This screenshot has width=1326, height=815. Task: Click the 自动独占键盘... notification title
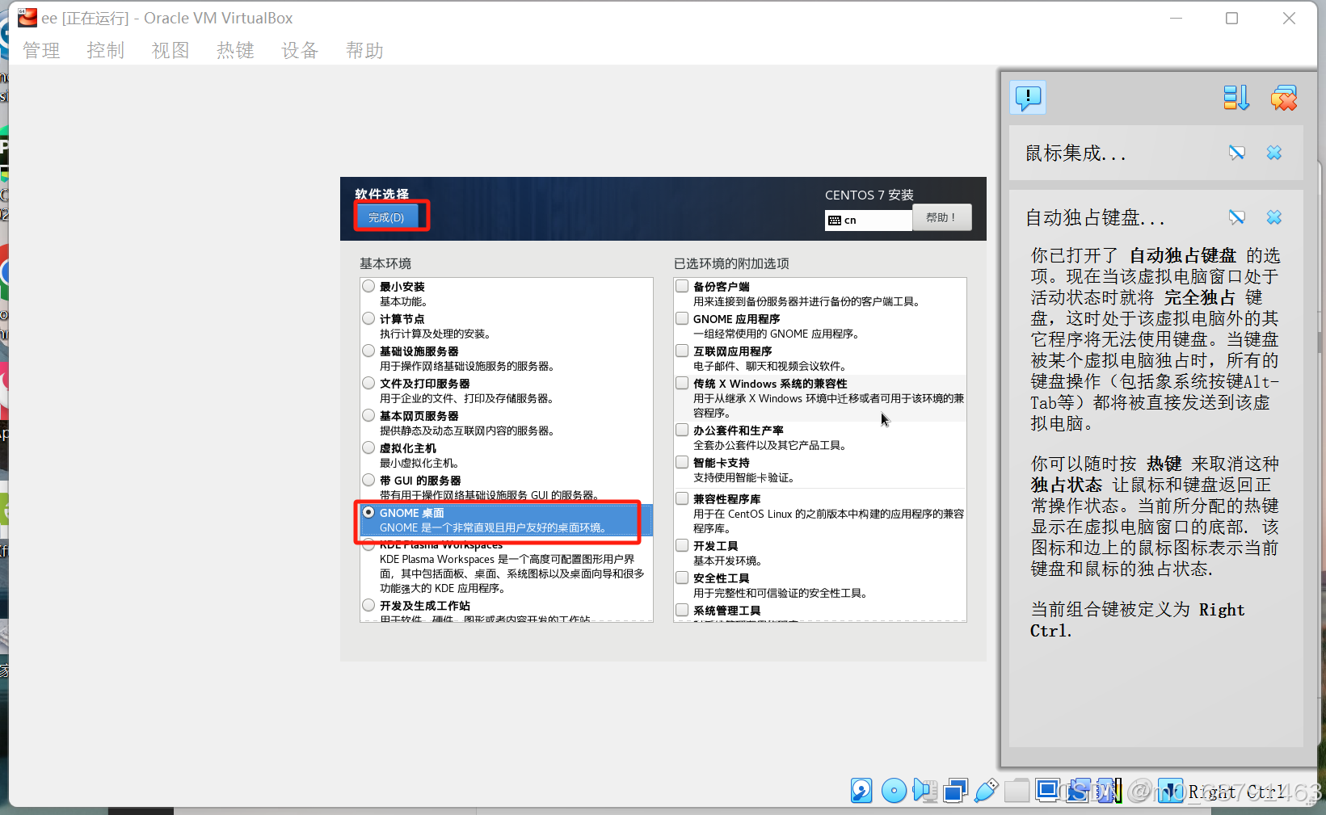(1095, 218)
